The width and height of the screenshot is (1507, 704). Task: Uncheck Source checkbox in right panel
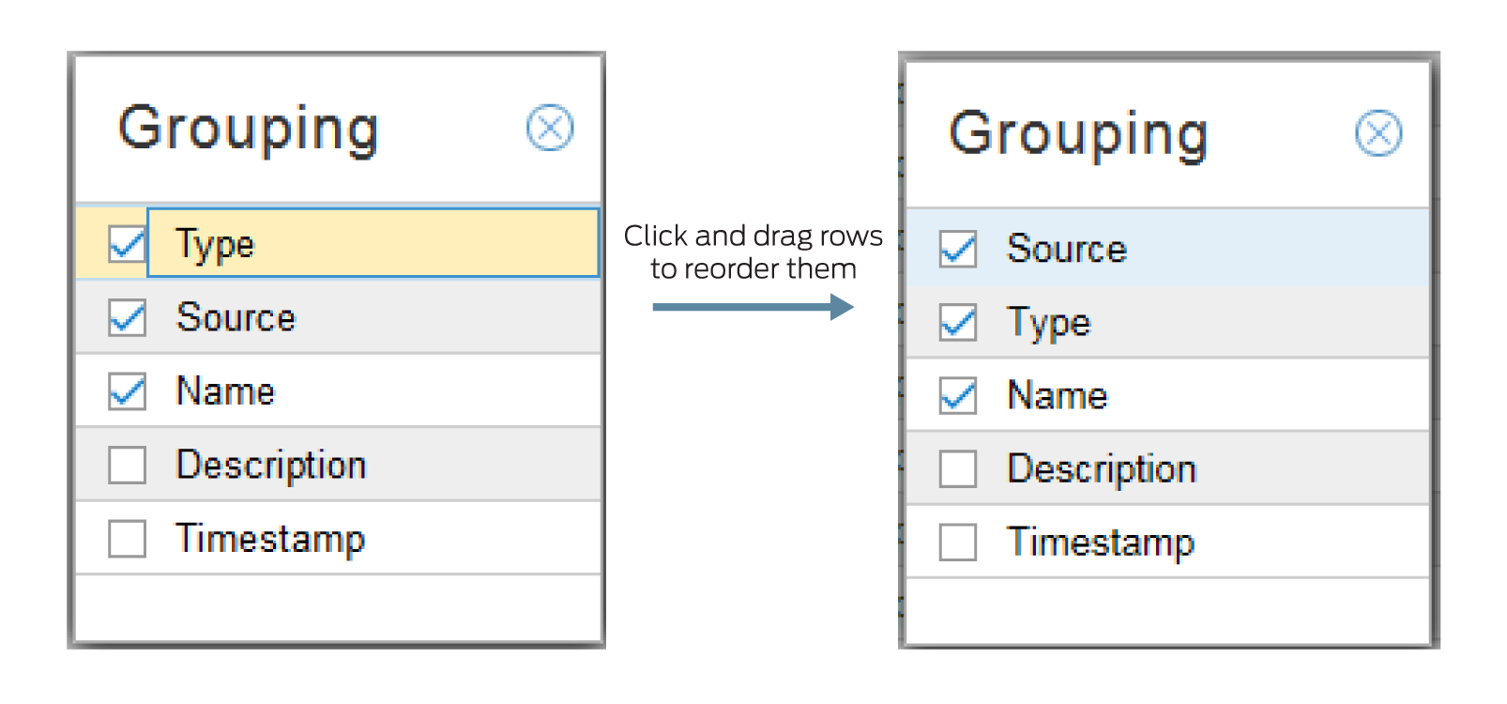[958, 249]
